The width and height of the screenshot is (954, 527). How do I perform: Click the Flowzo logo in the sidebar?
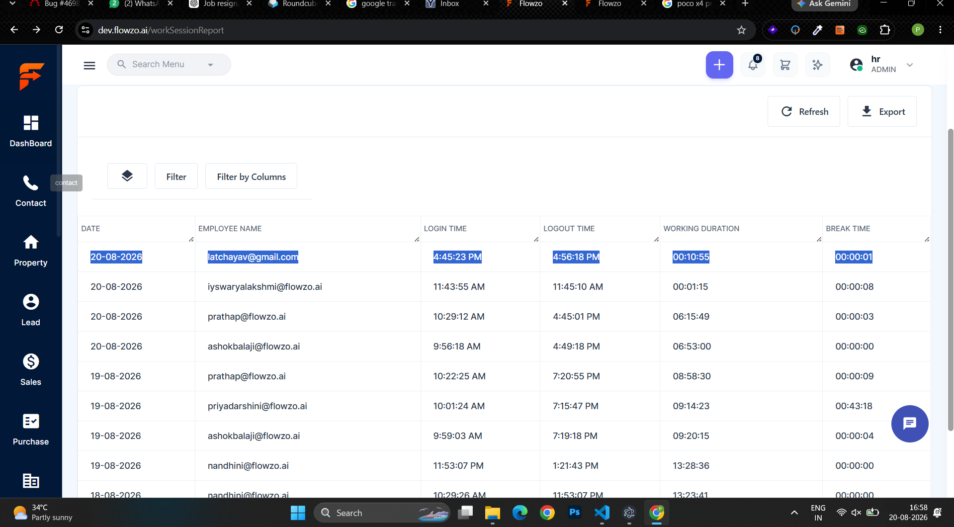click(x=32, y=76)
